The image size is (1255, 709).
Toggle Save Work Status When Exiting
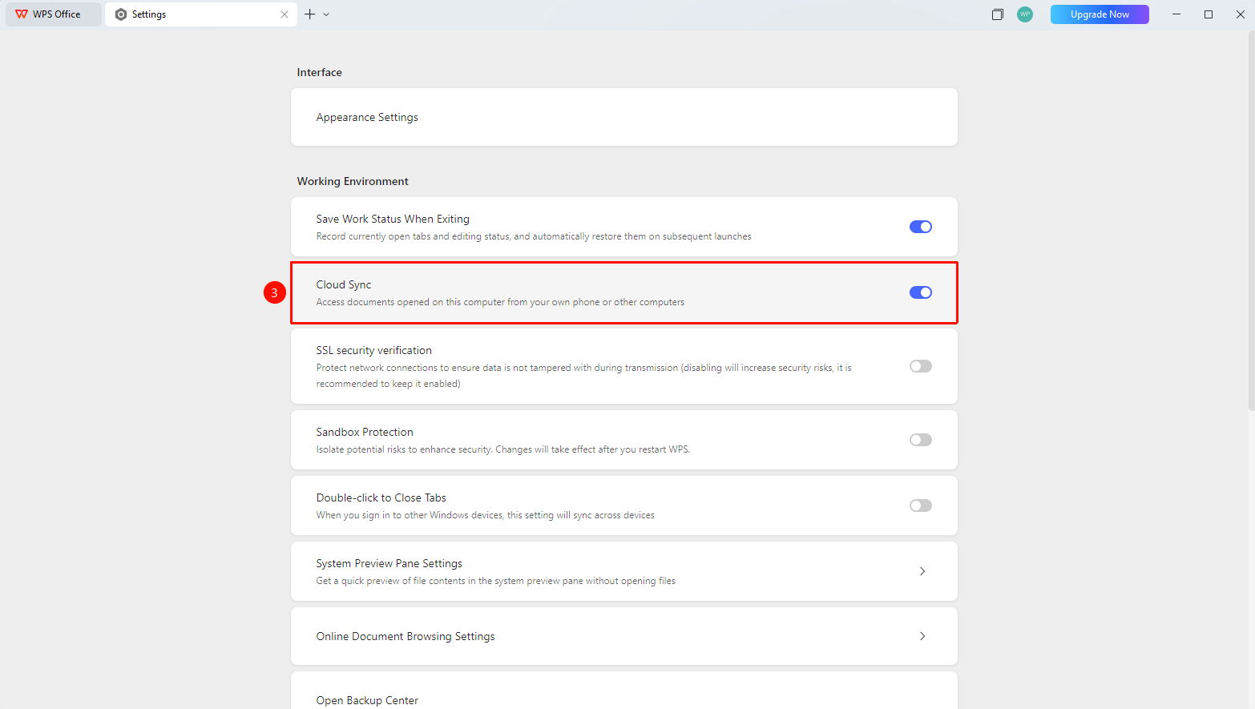921,227
